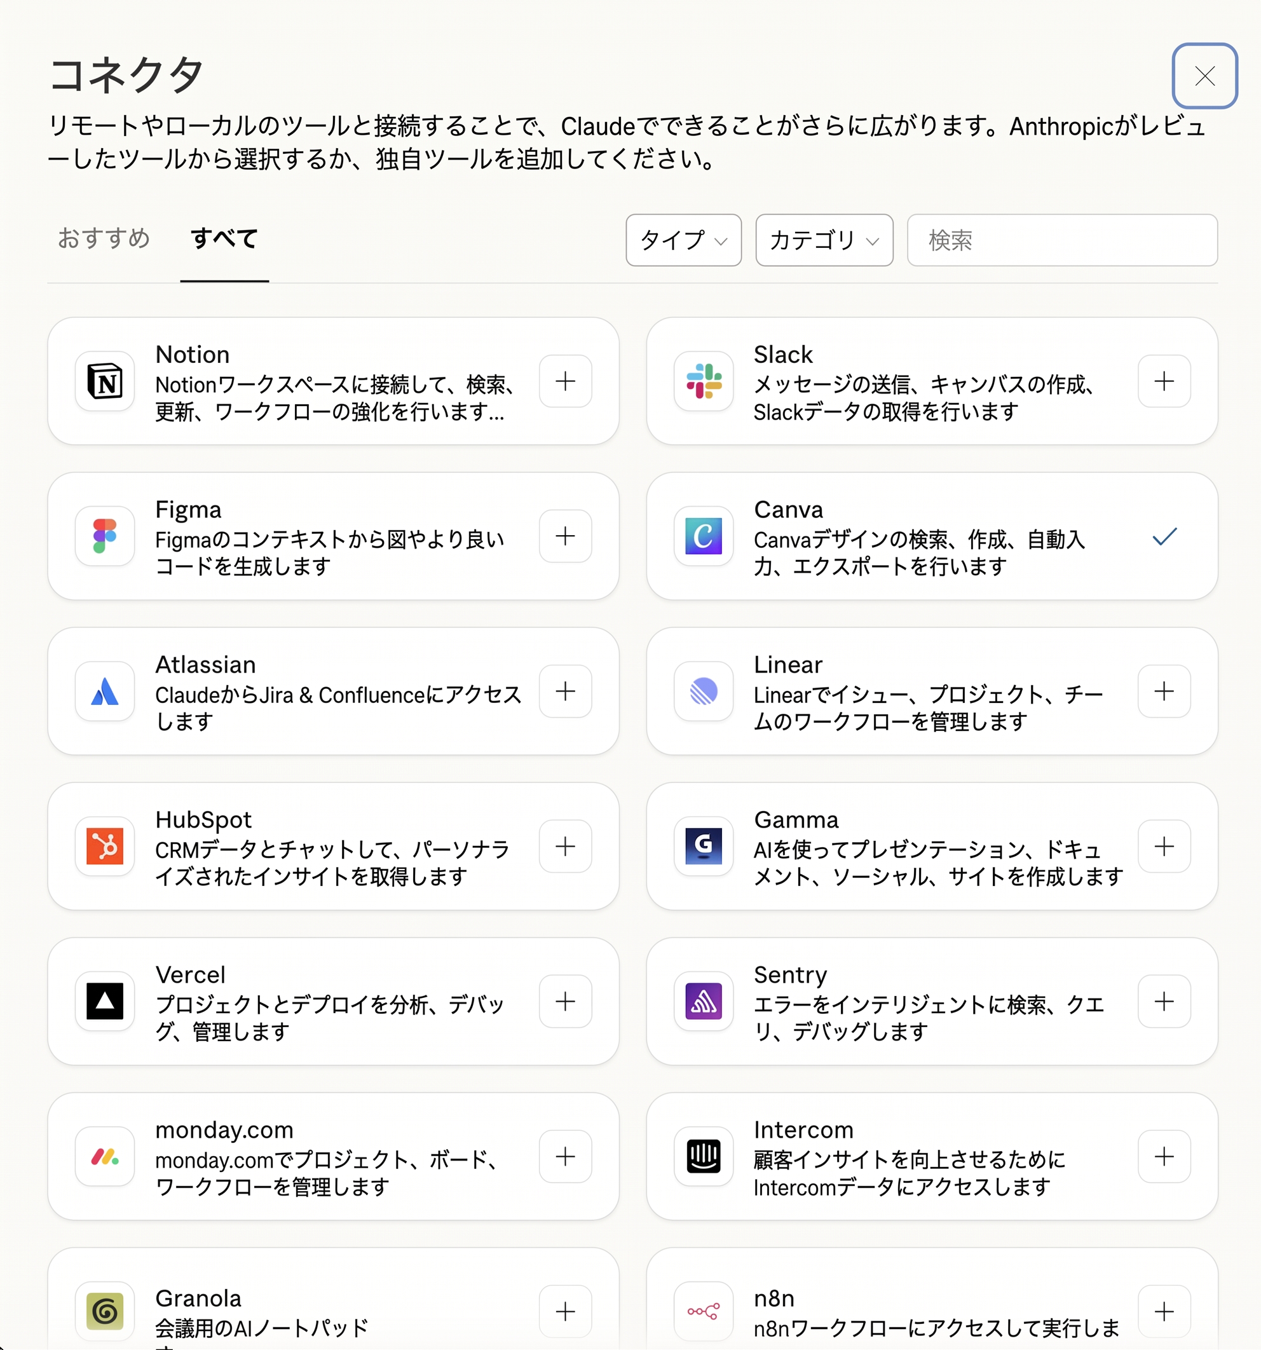Viewport: 1261px width, 1350px height.
Task: Add the Intercom connector with plus
Action: [1164, 1157]
